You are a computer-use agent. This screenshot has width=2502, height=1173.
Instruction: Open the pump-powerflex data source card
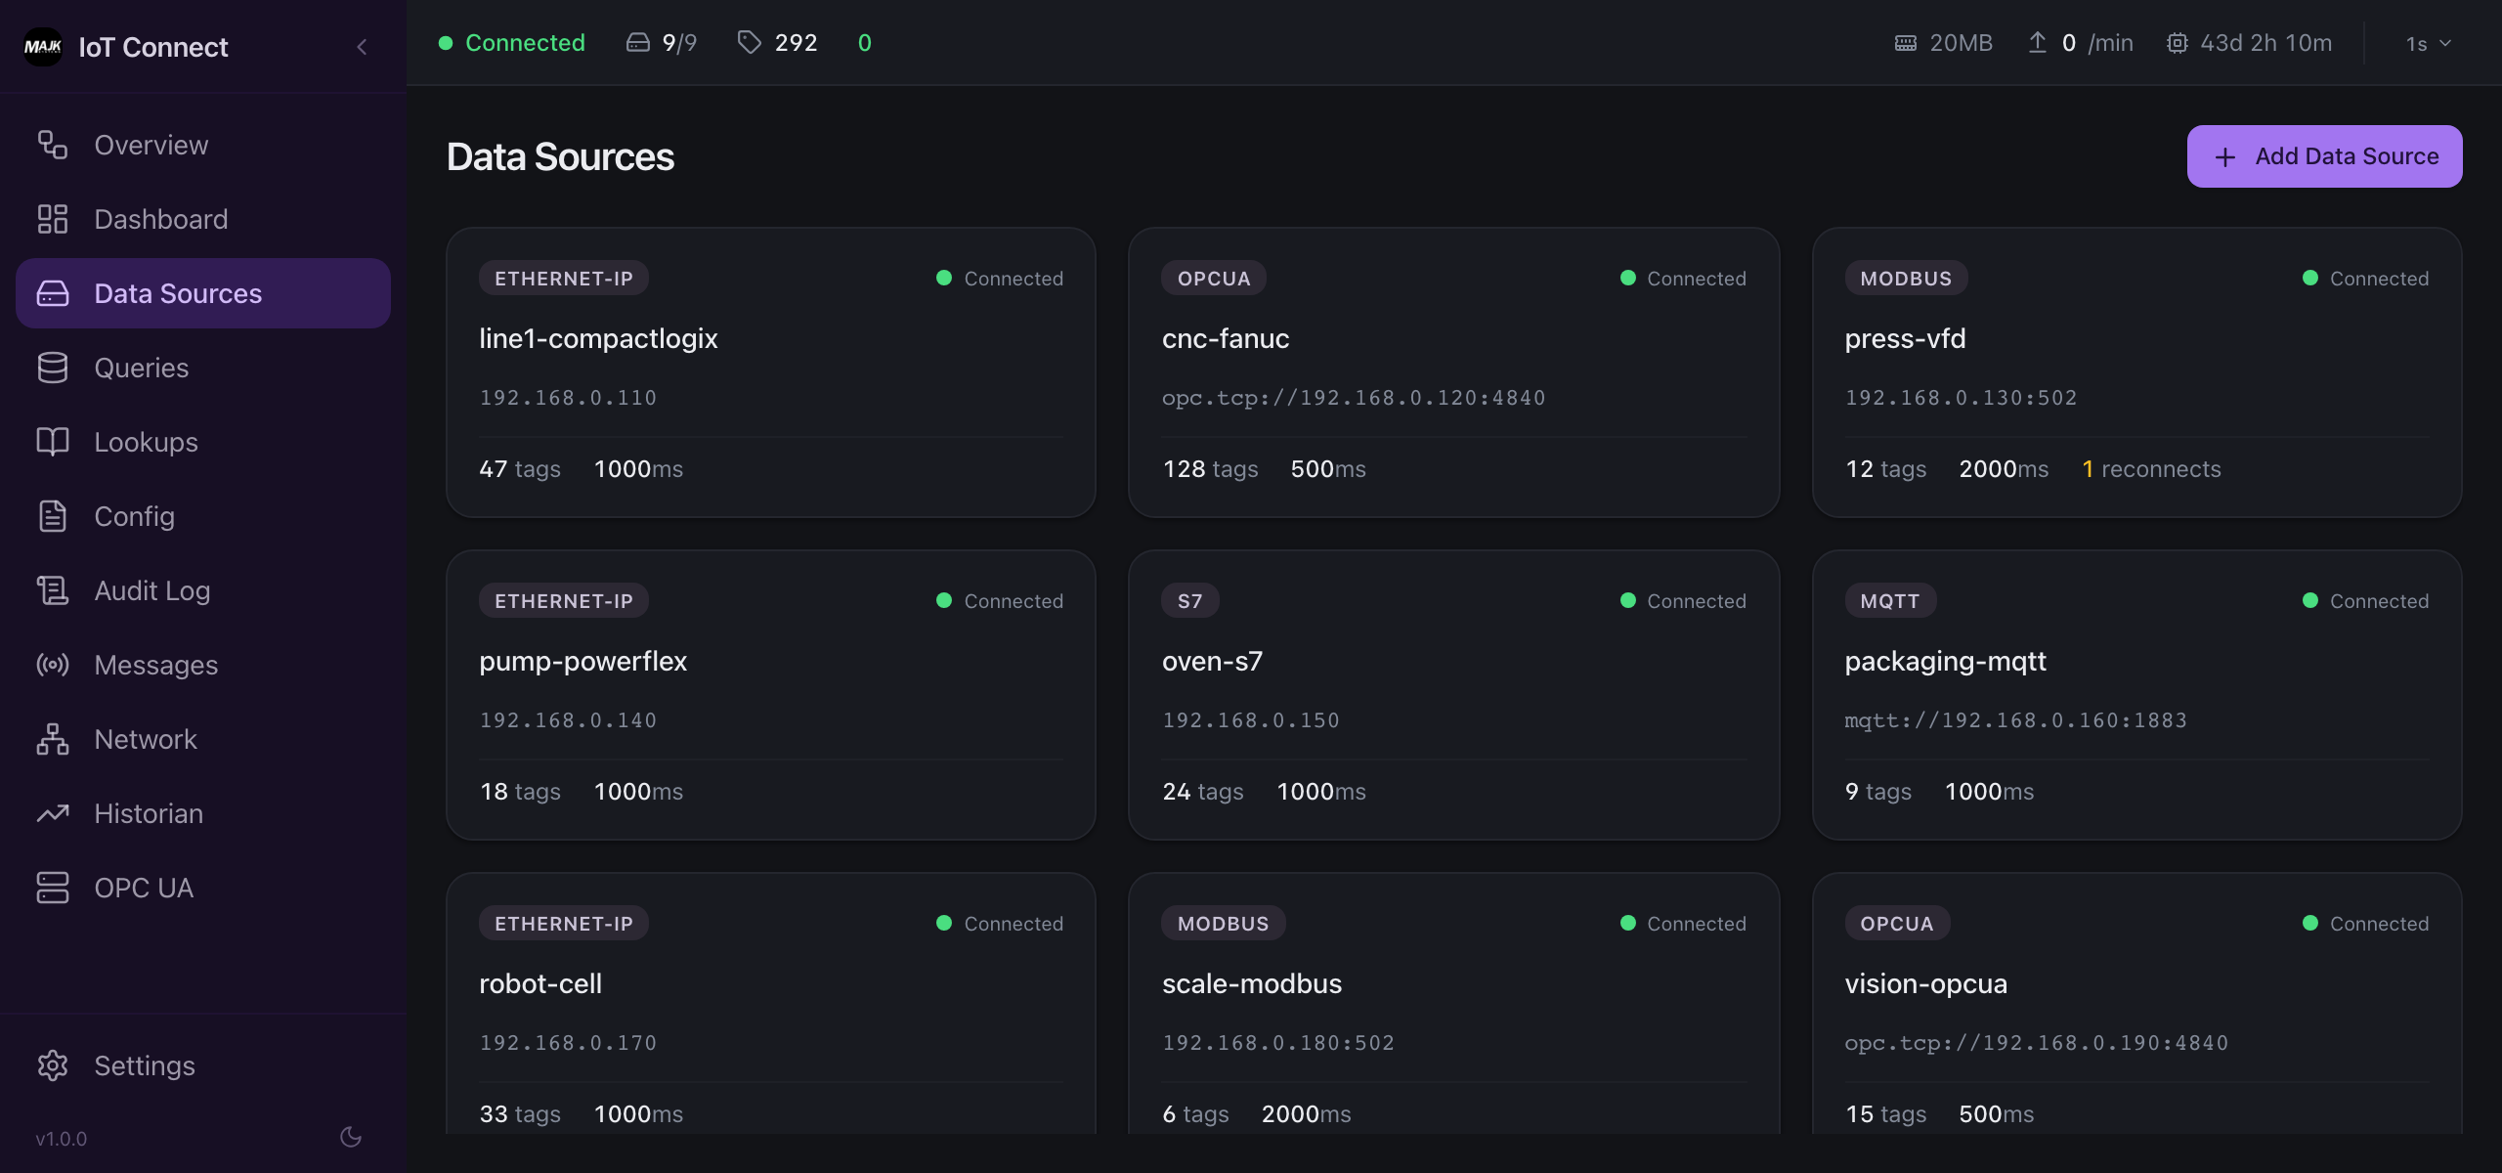coord(770,695)
